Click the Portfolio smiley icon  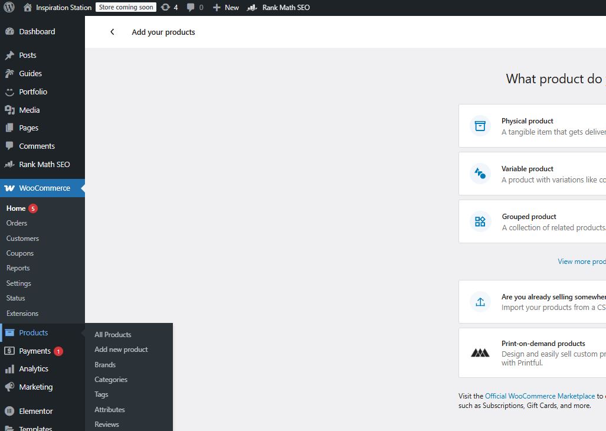(x=9, y=92)
